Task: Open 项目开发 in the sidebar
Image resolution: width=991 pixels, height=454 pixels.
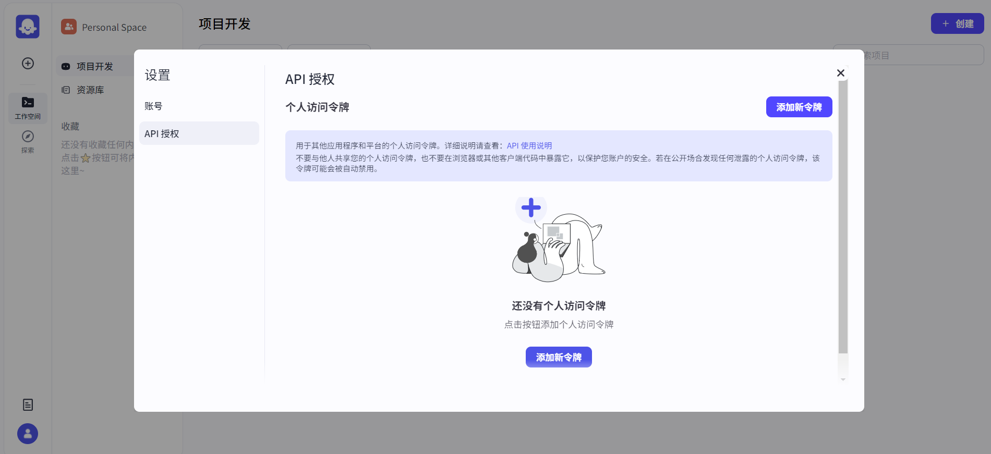Action: point(94,66)
